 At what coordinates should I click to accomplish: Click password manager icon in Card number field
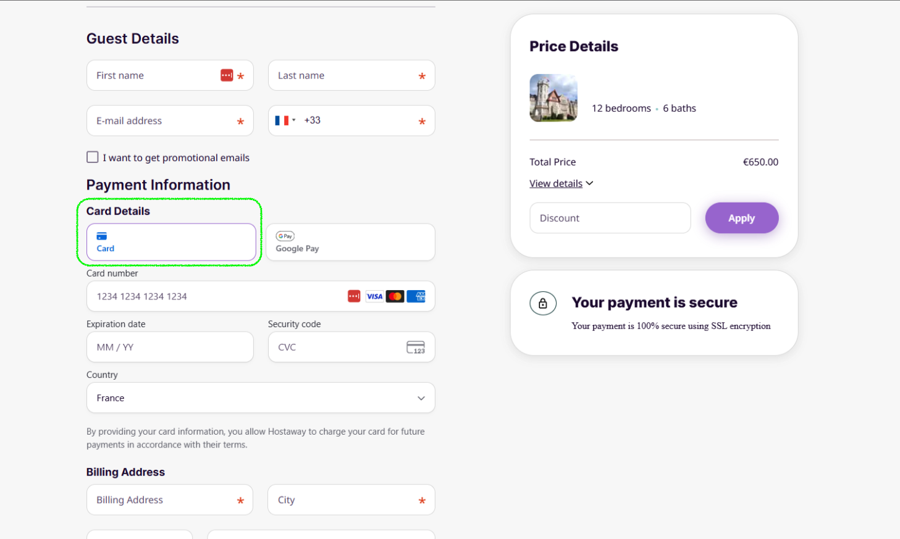[x=354, y=296]
